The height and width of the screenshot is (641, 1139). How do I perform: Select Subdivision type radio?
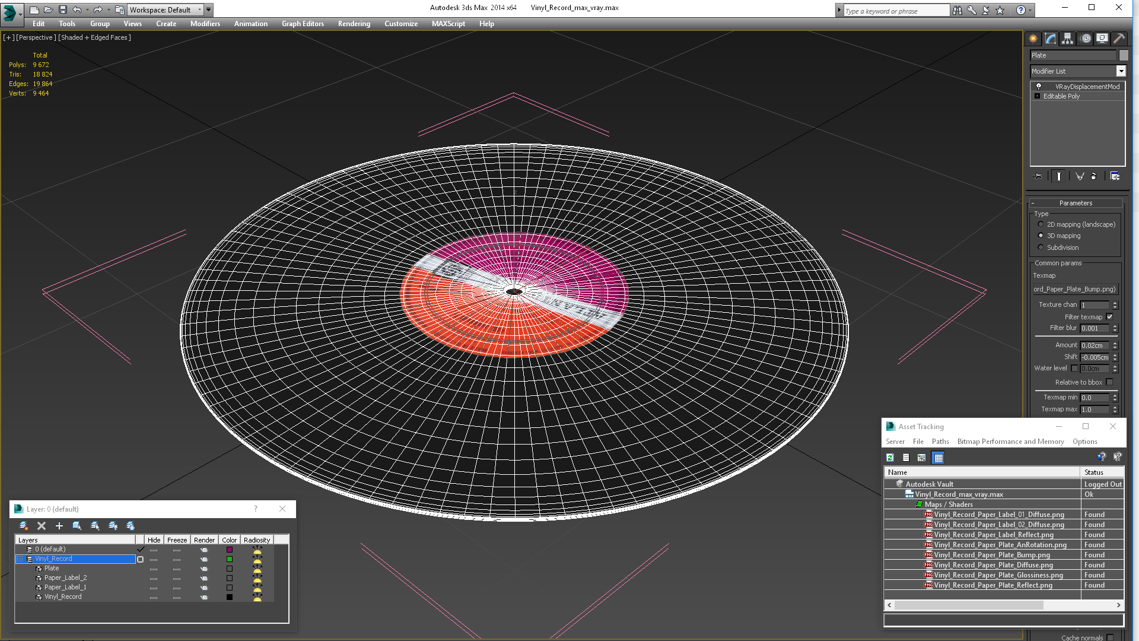pos(1041,247)
